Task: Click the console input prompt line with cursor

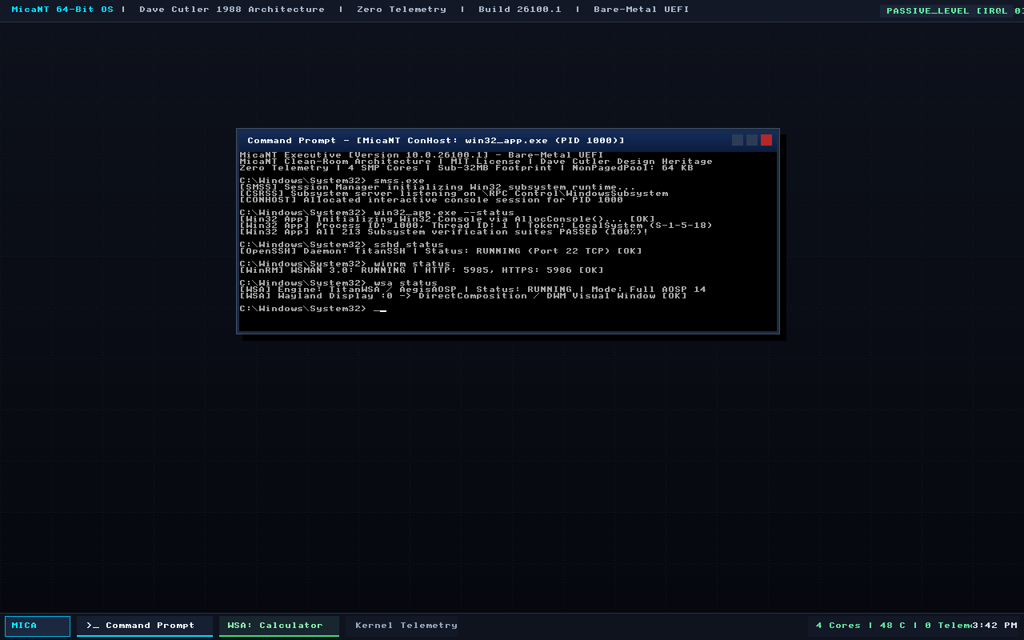Action: click(313, 309)
